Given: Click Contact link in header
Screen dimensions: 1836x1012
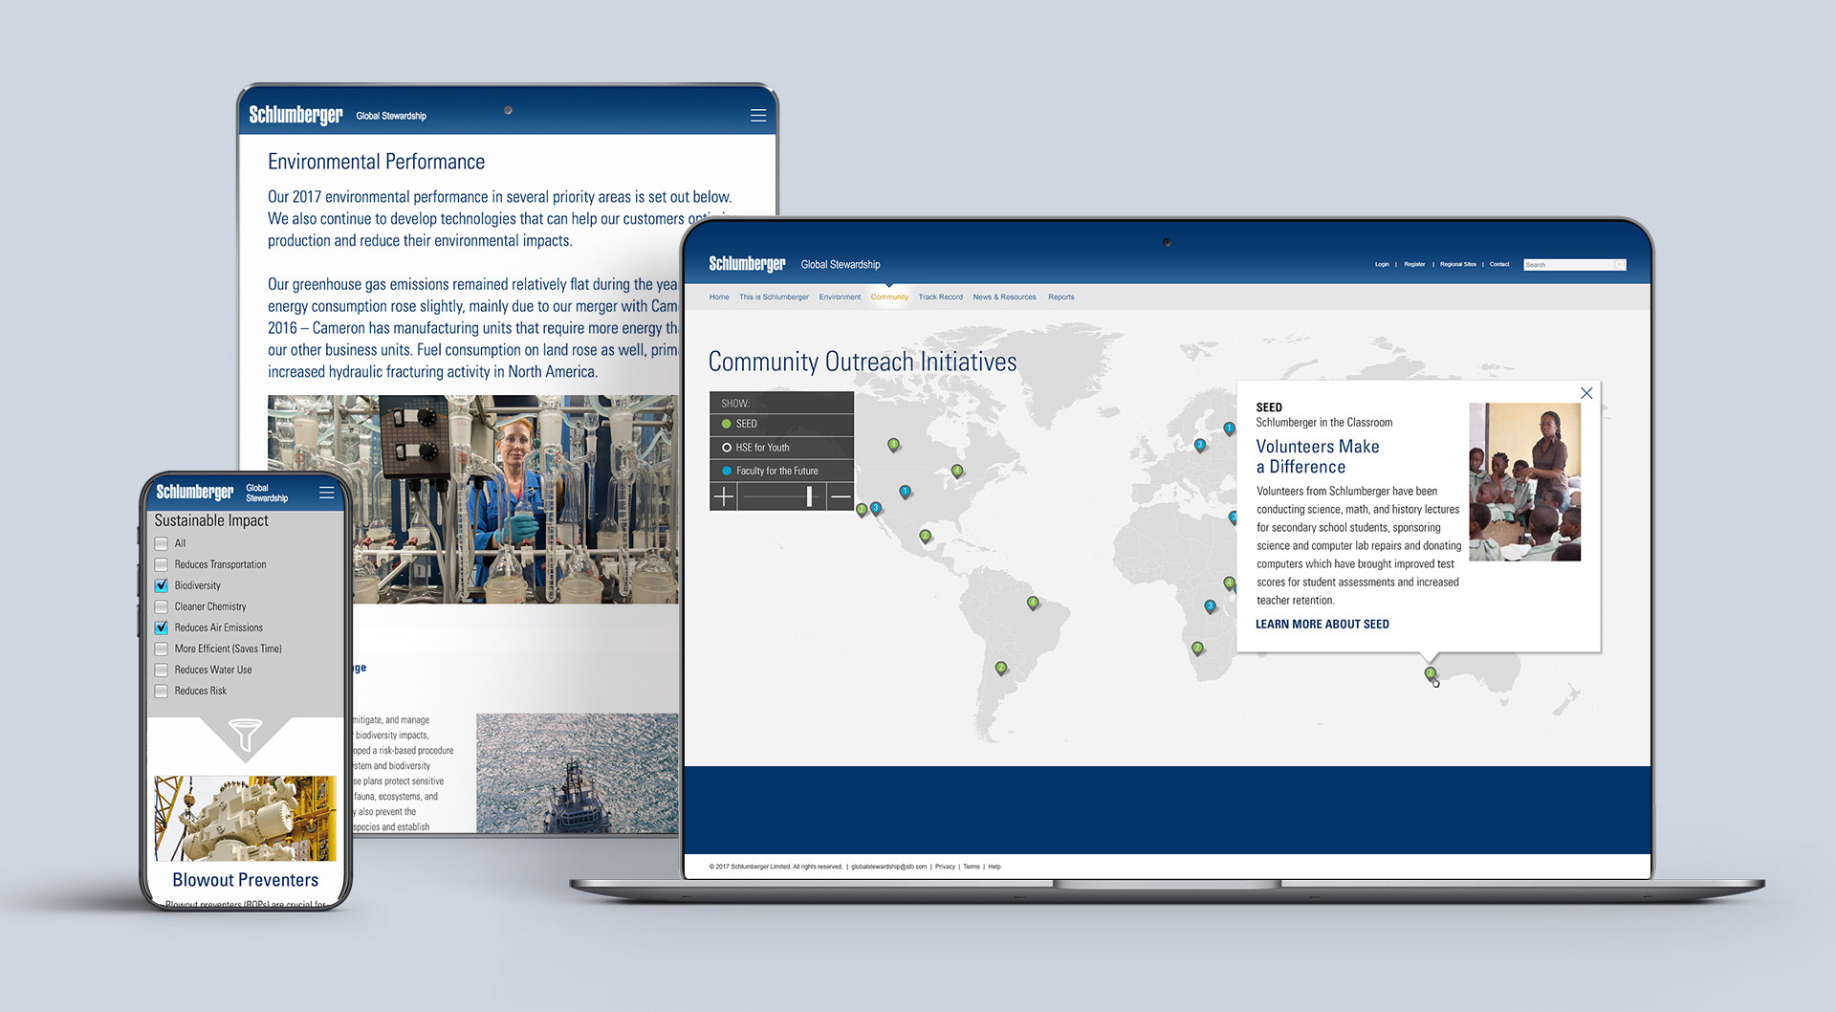Looking at the screenshot, I should [1499, 264].
